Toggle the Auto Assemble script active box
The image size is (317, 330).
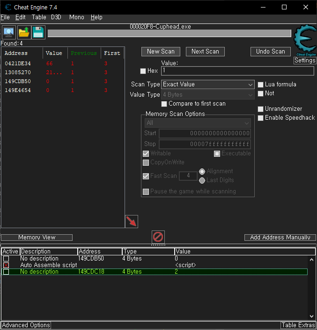tap(6, 265)
